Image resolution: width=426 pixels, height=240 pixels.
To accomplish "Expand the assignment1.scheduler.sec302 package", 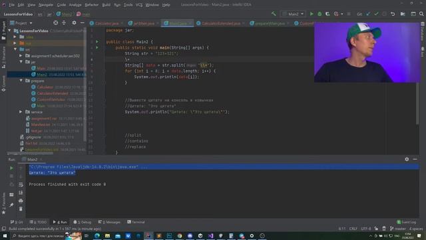I will (21, 56).
